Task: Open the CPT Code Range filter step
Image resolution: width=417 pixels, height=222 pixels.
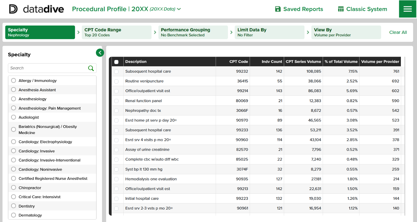Action: click(x=116, y=32)
